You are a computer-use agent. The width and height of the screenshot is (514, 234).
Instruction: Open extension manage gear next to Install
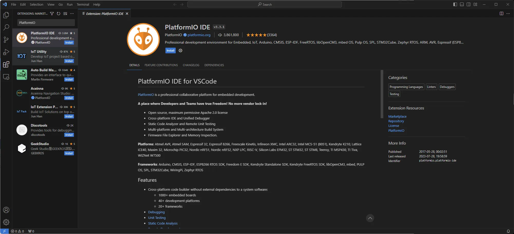tap(181, 50)
